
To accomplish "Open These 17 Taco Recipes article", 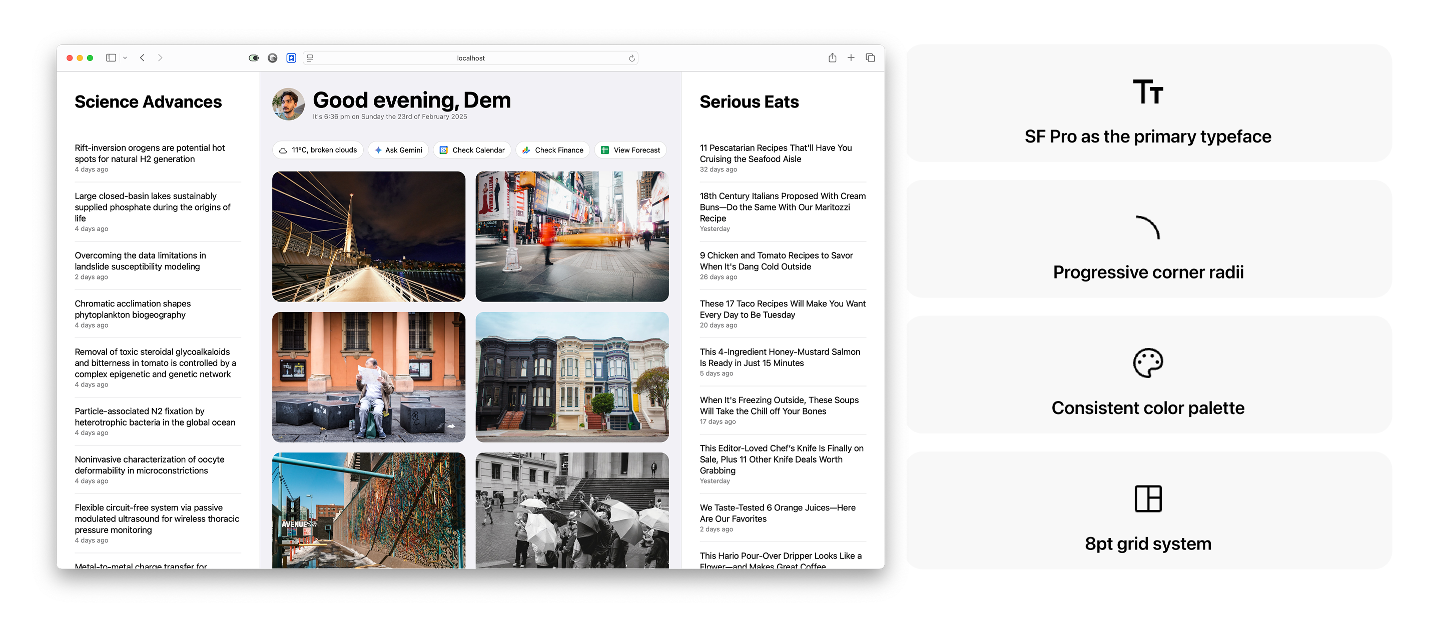I will point(783,313).
